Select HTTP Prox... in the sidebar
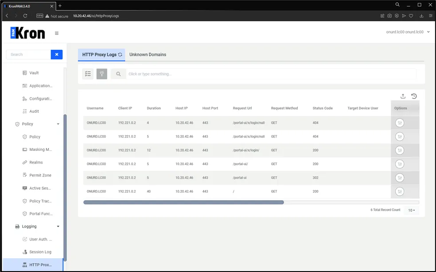Screen dimensions: 436x272 (33, 265)
